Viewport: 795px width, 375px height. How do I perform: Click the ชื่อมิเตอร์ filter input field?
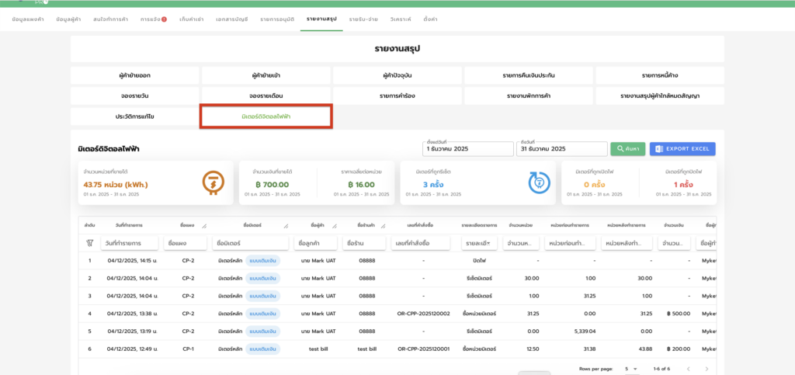[x=252, y=243]
